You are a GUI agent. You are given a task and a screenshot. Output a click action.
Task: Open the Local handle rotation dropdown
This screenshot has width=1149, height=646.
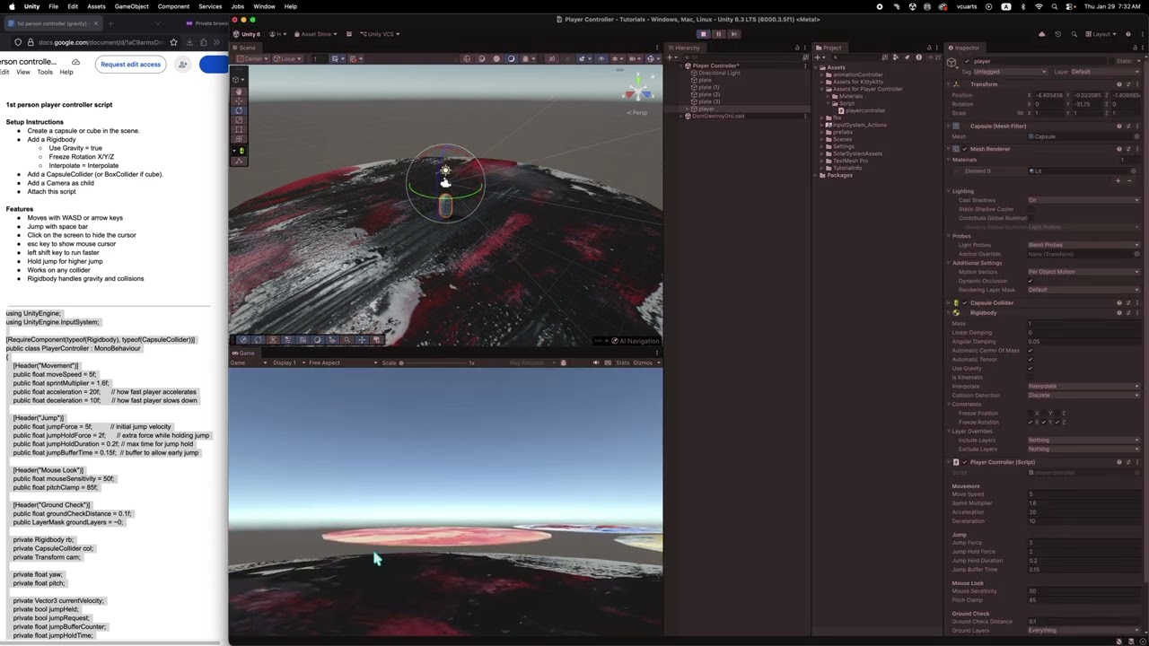click(287, 58)
